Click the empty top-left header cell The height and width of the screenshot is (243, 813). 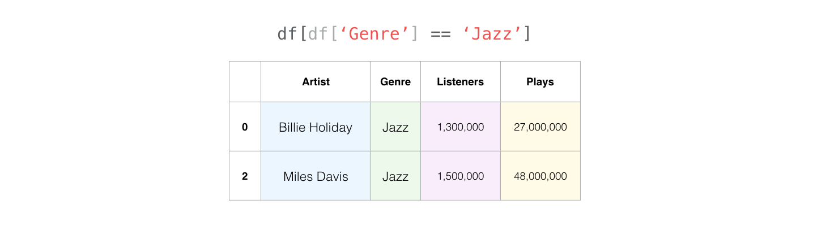point(245,82)
